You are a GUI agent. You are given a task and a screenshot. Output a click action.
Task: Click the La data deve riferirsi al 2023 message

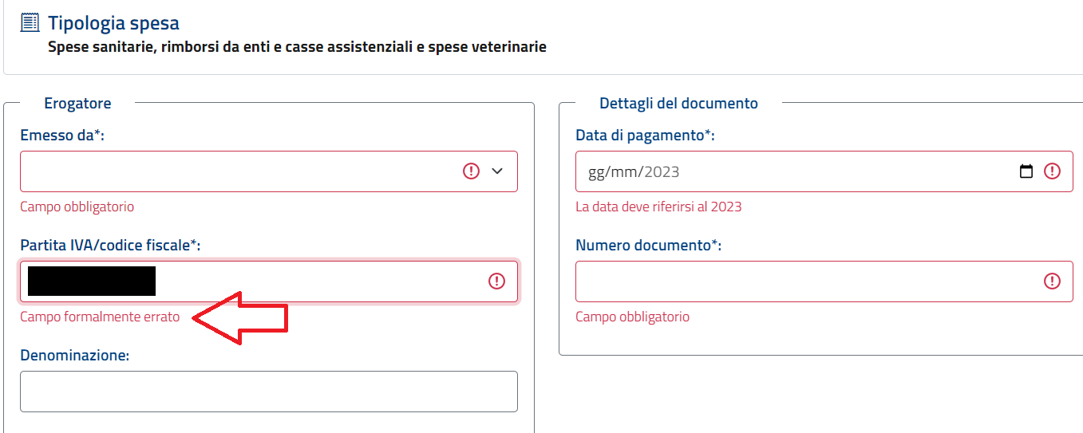click(658, 207)
